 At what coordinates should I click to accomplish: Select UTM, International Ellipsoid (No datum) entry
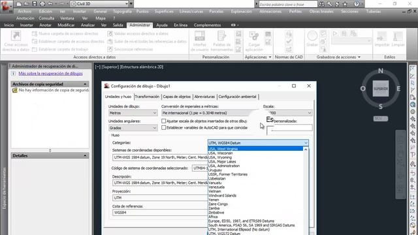[239, 229]
